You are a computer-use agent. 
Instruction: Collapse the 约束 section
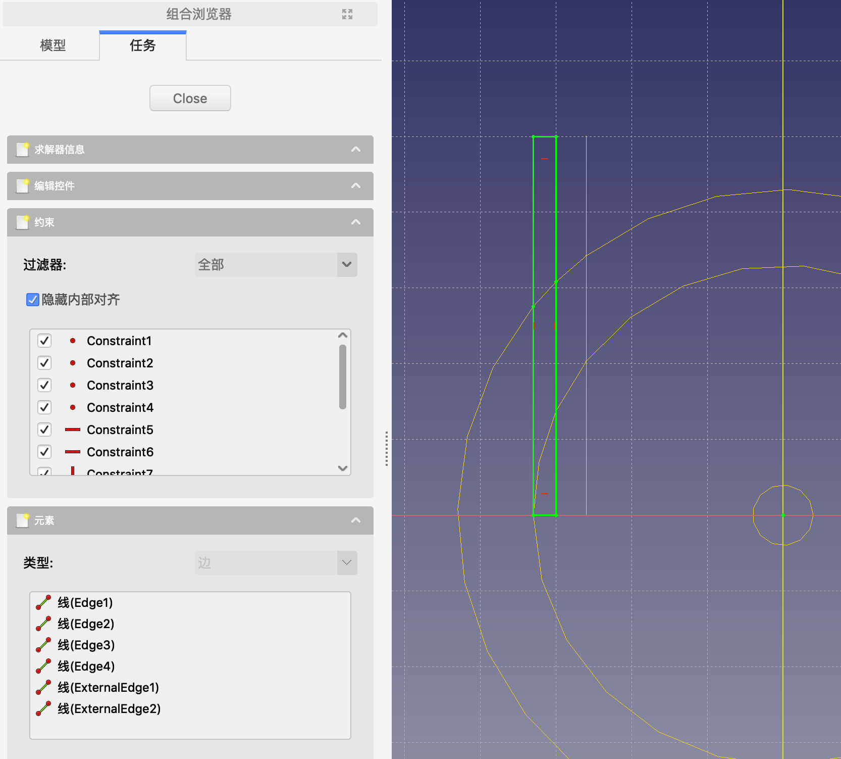pos(356,222)
